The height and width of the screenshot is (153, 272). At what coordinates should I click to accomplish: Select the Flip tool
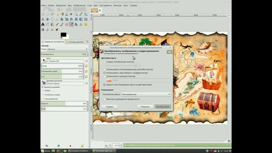coord(81,19)
